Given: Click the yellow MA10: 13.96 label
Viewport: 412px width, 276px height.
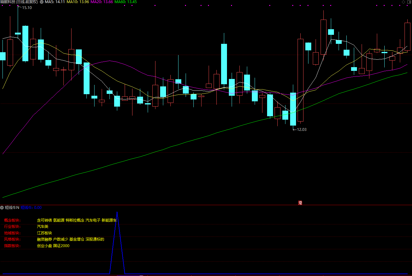Looking at the screenshot, I should pyautogui.click(x=78, y=2).
